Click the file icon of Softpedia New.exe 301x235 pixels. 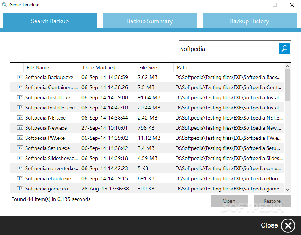[20, 128]
